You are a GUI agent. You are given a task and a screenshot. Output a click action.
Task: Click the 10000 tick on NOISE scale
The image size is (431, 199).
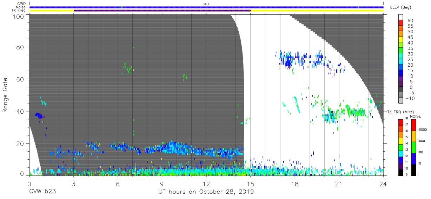pos(422,130)
